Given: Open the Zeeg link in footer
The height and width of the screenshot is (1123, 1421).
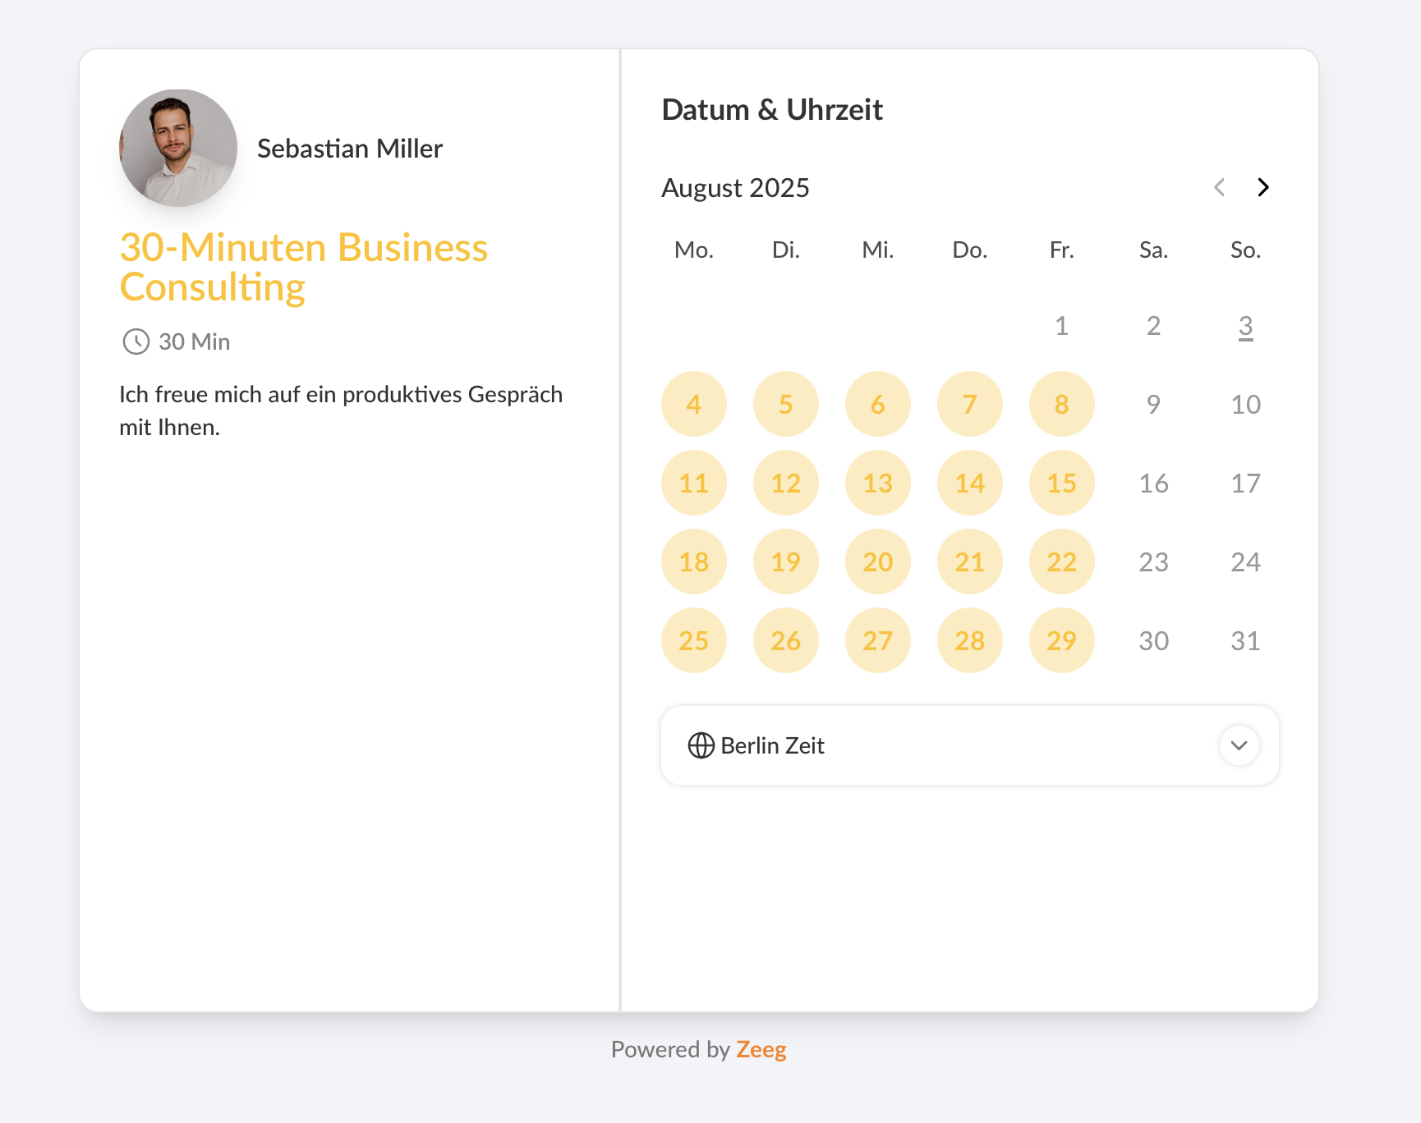Looking at the screenshot, I should [x=761, y=1049].
